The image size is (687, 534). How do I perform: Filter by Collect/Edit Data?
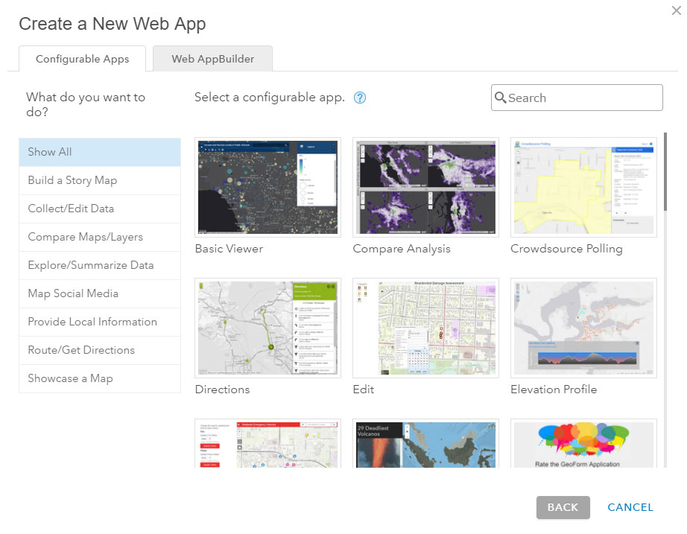(x=100, y=209)
